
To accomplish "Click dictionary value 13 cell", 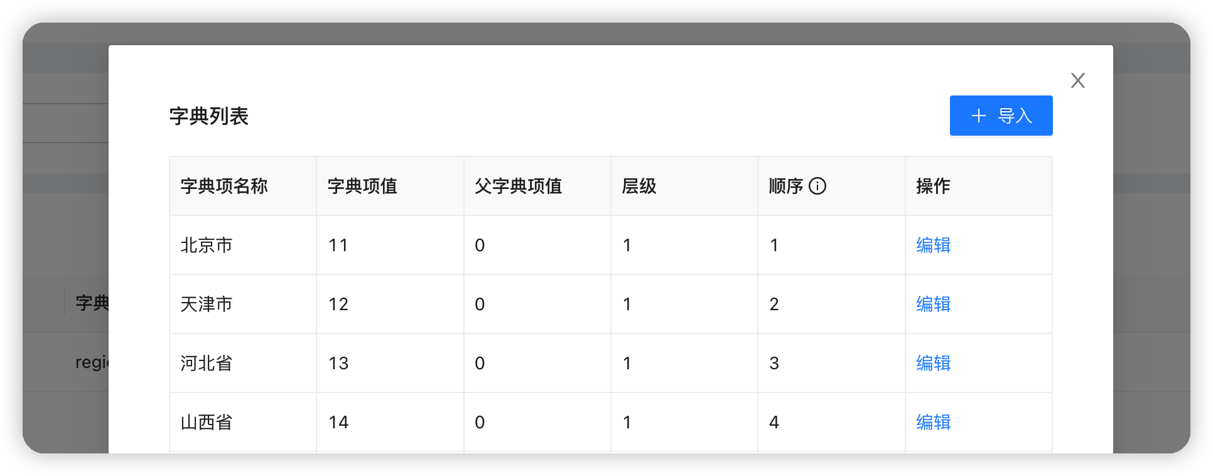I will (x=390, y=363).
